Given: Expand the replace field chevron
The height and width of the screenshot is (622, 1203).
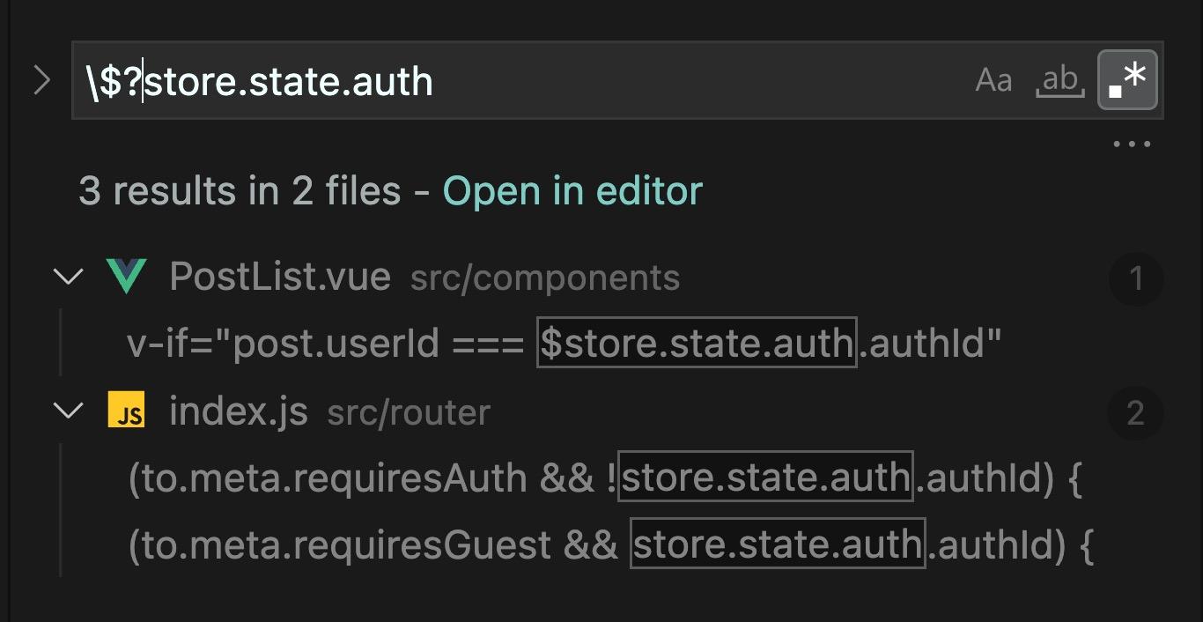Looking at the screenshot, I should point(41,81).
